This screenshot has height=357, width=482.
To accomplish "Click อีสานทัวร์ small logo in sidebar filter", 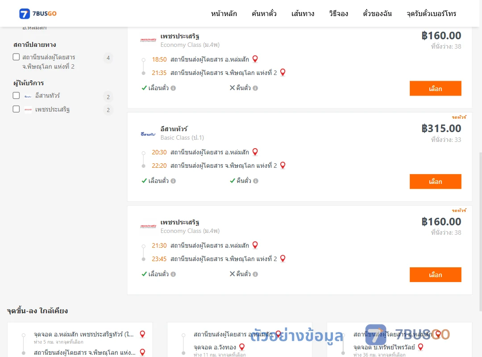I will click(28, 96).
